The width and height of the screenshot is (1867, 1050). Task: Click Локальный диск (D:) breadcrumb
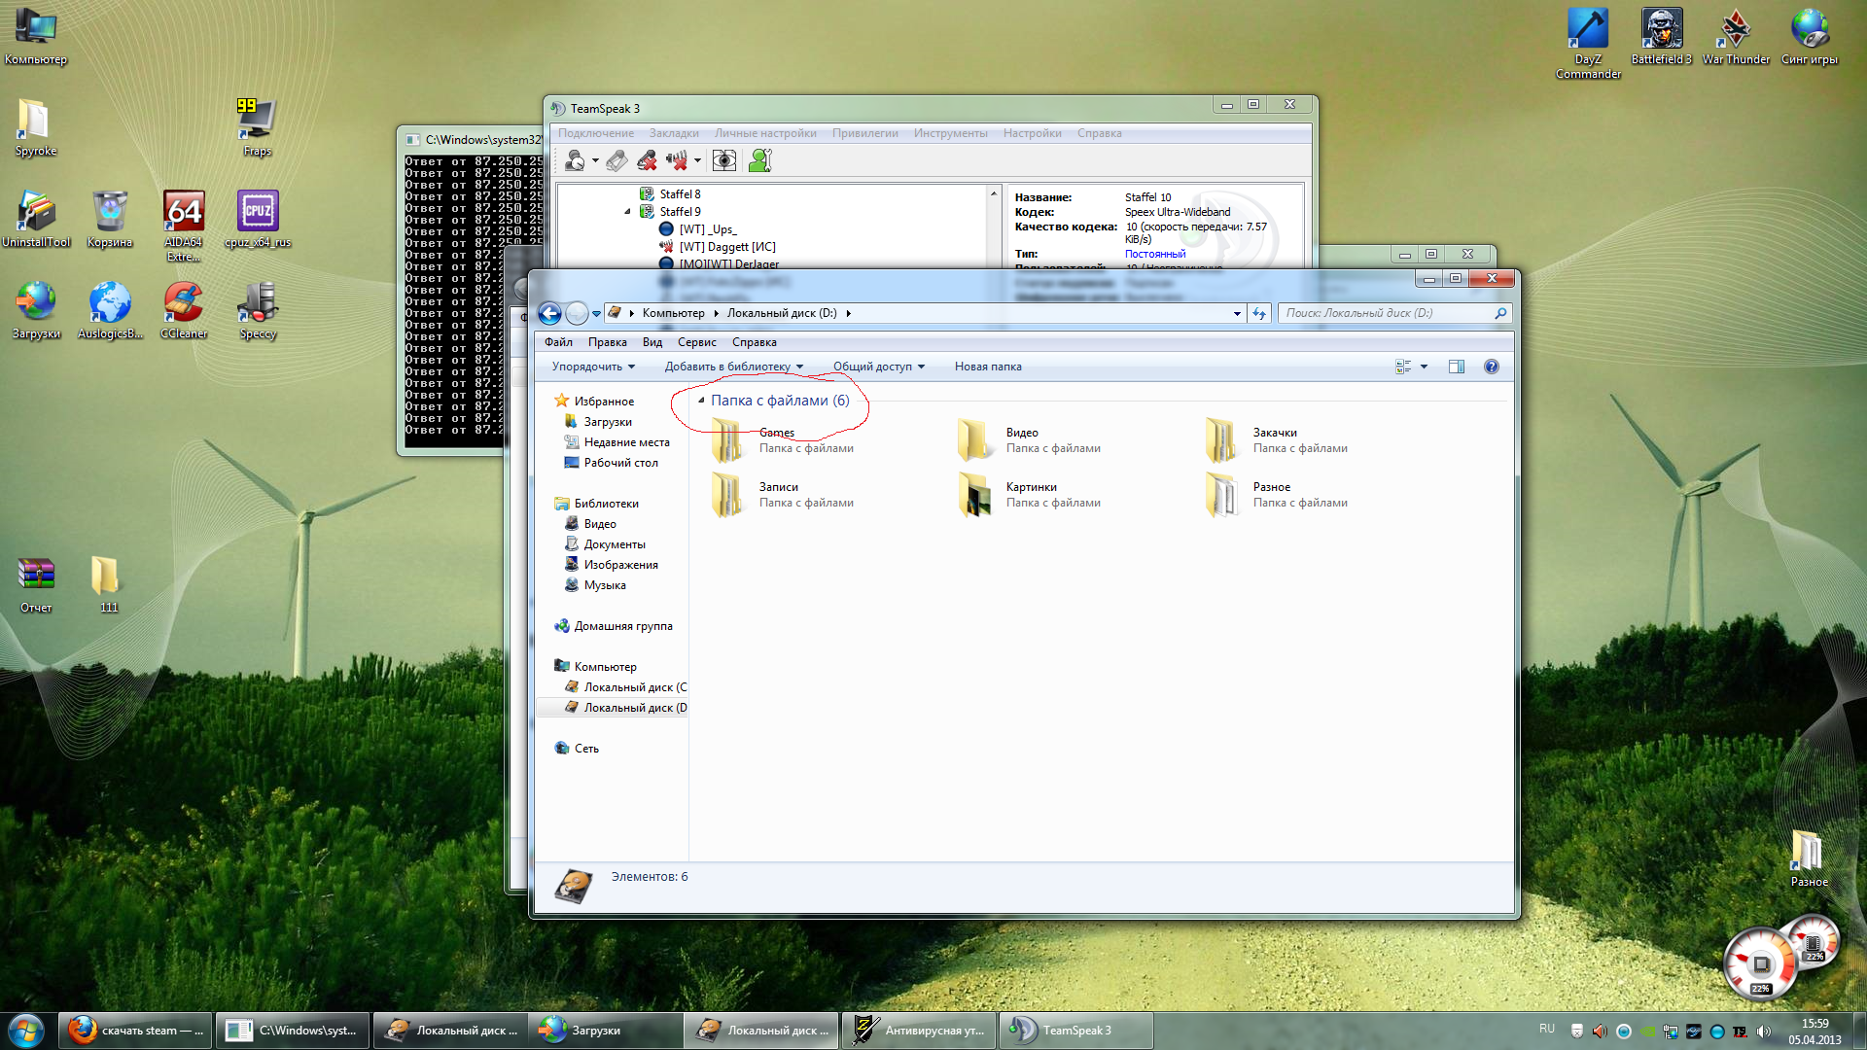782,313
